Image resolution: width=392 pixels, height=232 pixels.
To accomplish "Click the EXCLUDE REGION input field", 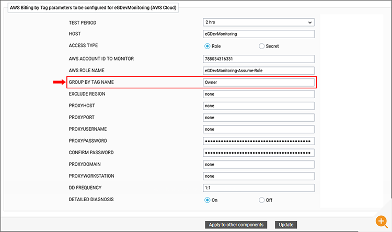I will pyautogui.click(x=259, y=94).
